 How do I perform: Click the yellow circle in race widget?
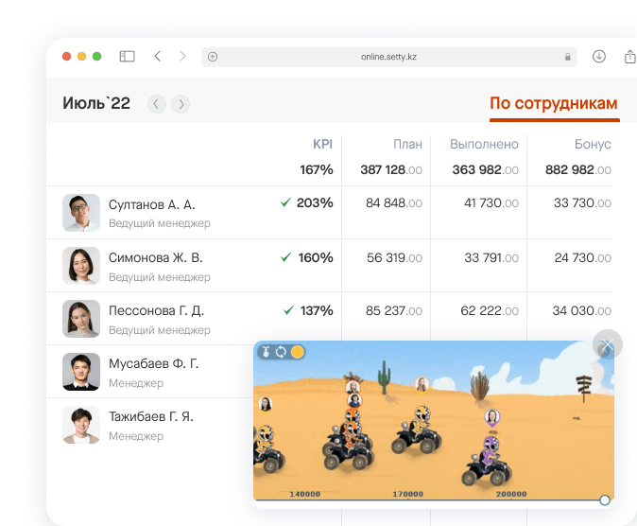click(297, 352)
